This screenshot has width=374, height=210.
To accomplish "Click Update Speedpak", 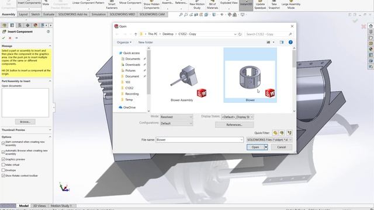I will click(x=260, y=5).
